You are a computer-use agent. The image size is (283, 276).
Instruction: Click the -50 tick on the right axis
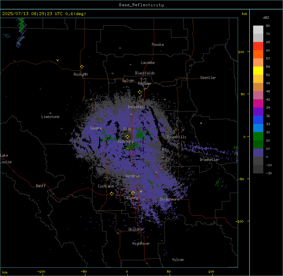(241, 179)
